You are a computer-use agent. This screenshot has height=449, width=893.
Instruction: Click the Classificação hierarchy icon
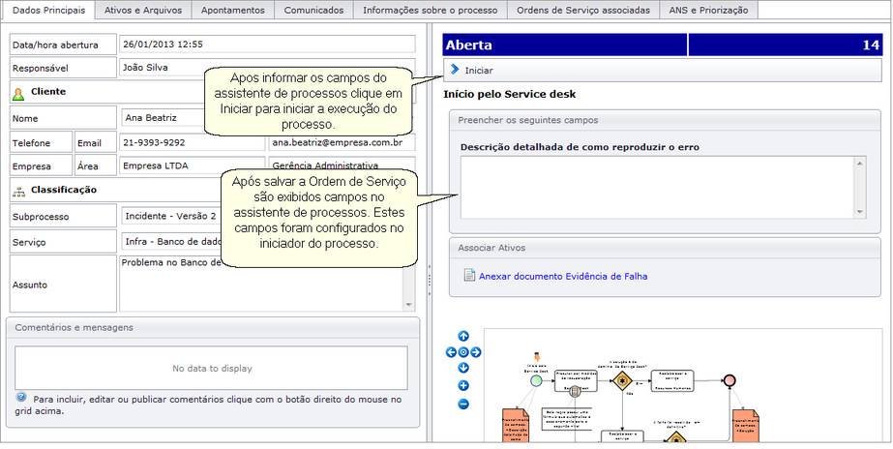(18, 193)
